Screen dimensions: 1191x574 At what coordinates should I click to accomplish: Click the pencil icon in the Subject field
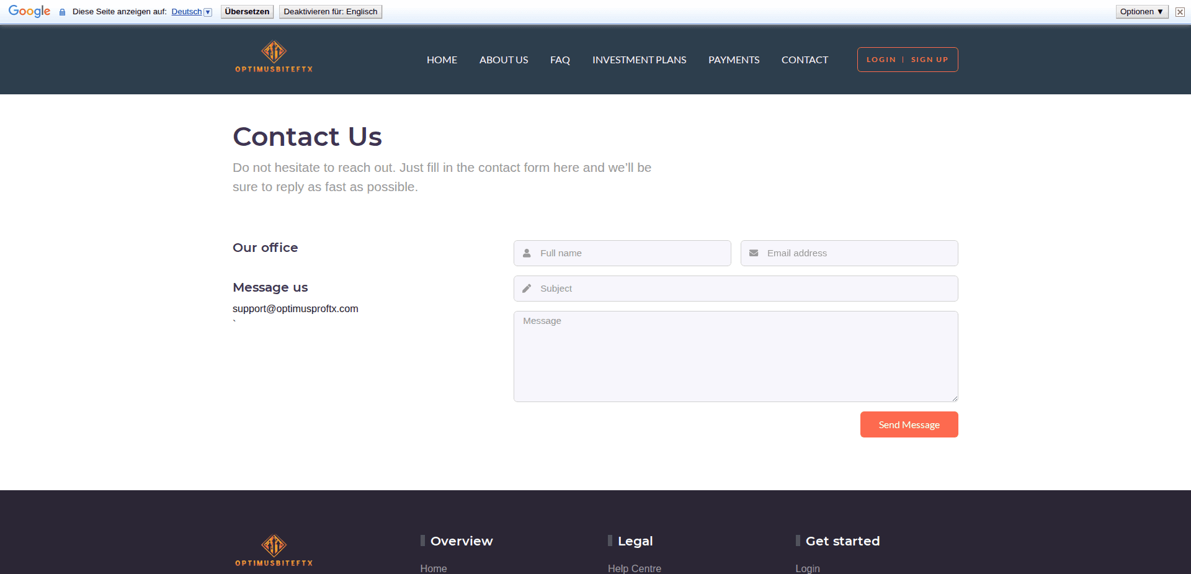click(x=526, y=288)
